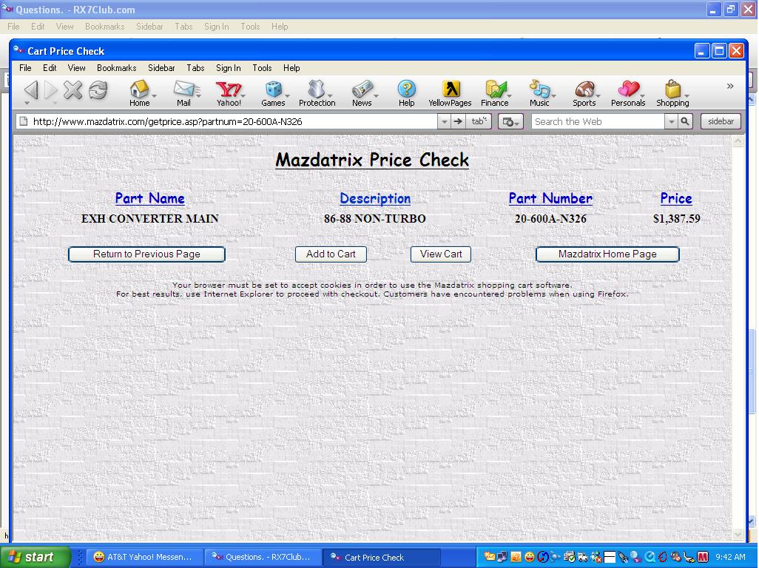
Task: Switch to Questions - RX7Club taskbar window
Action: (263, 557)
